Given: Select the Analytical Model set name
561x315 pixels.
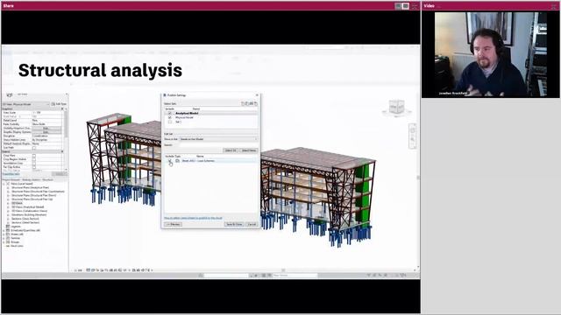Looking at the screenshot, I should [187, 113].
